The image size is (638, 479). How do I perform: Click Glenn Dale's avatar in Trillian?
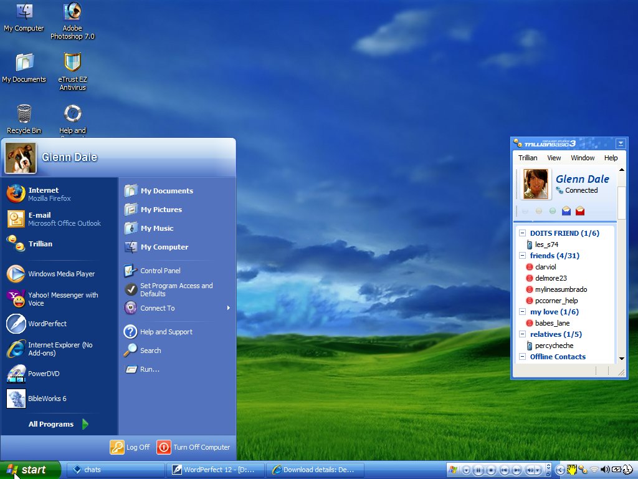coord(535,184)
